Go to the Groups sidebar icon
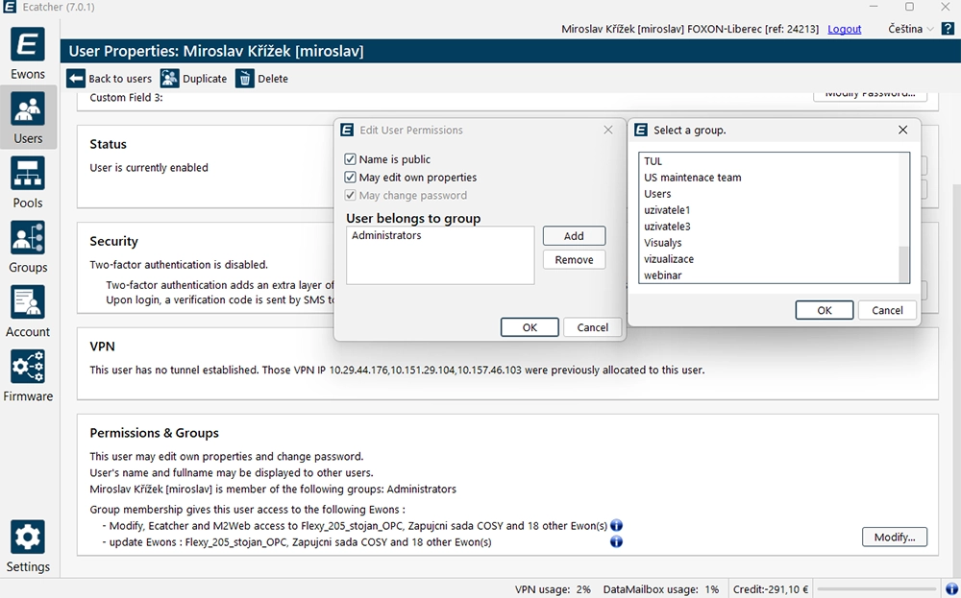The image size is (961, 598). coord(28,238)
